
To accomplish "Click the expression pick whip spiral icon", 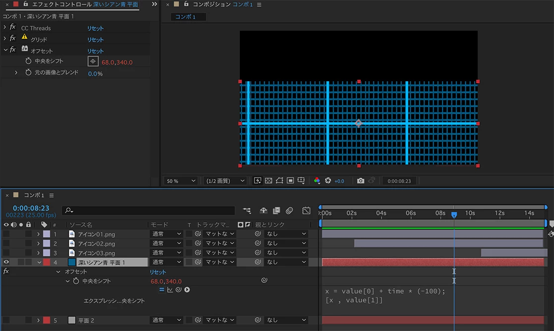I will [178, 290].
